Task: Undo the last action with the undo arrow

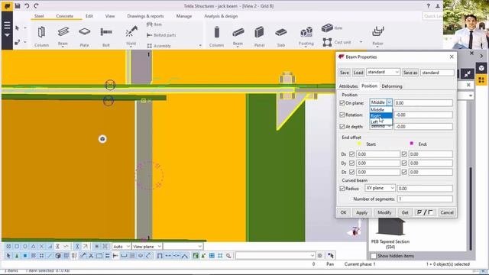Action: 27,5
